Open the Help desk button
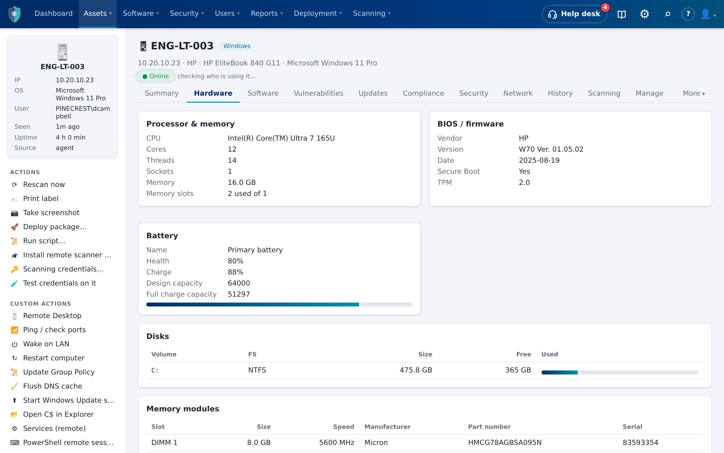724x453 pixels. tap(574, 14)
